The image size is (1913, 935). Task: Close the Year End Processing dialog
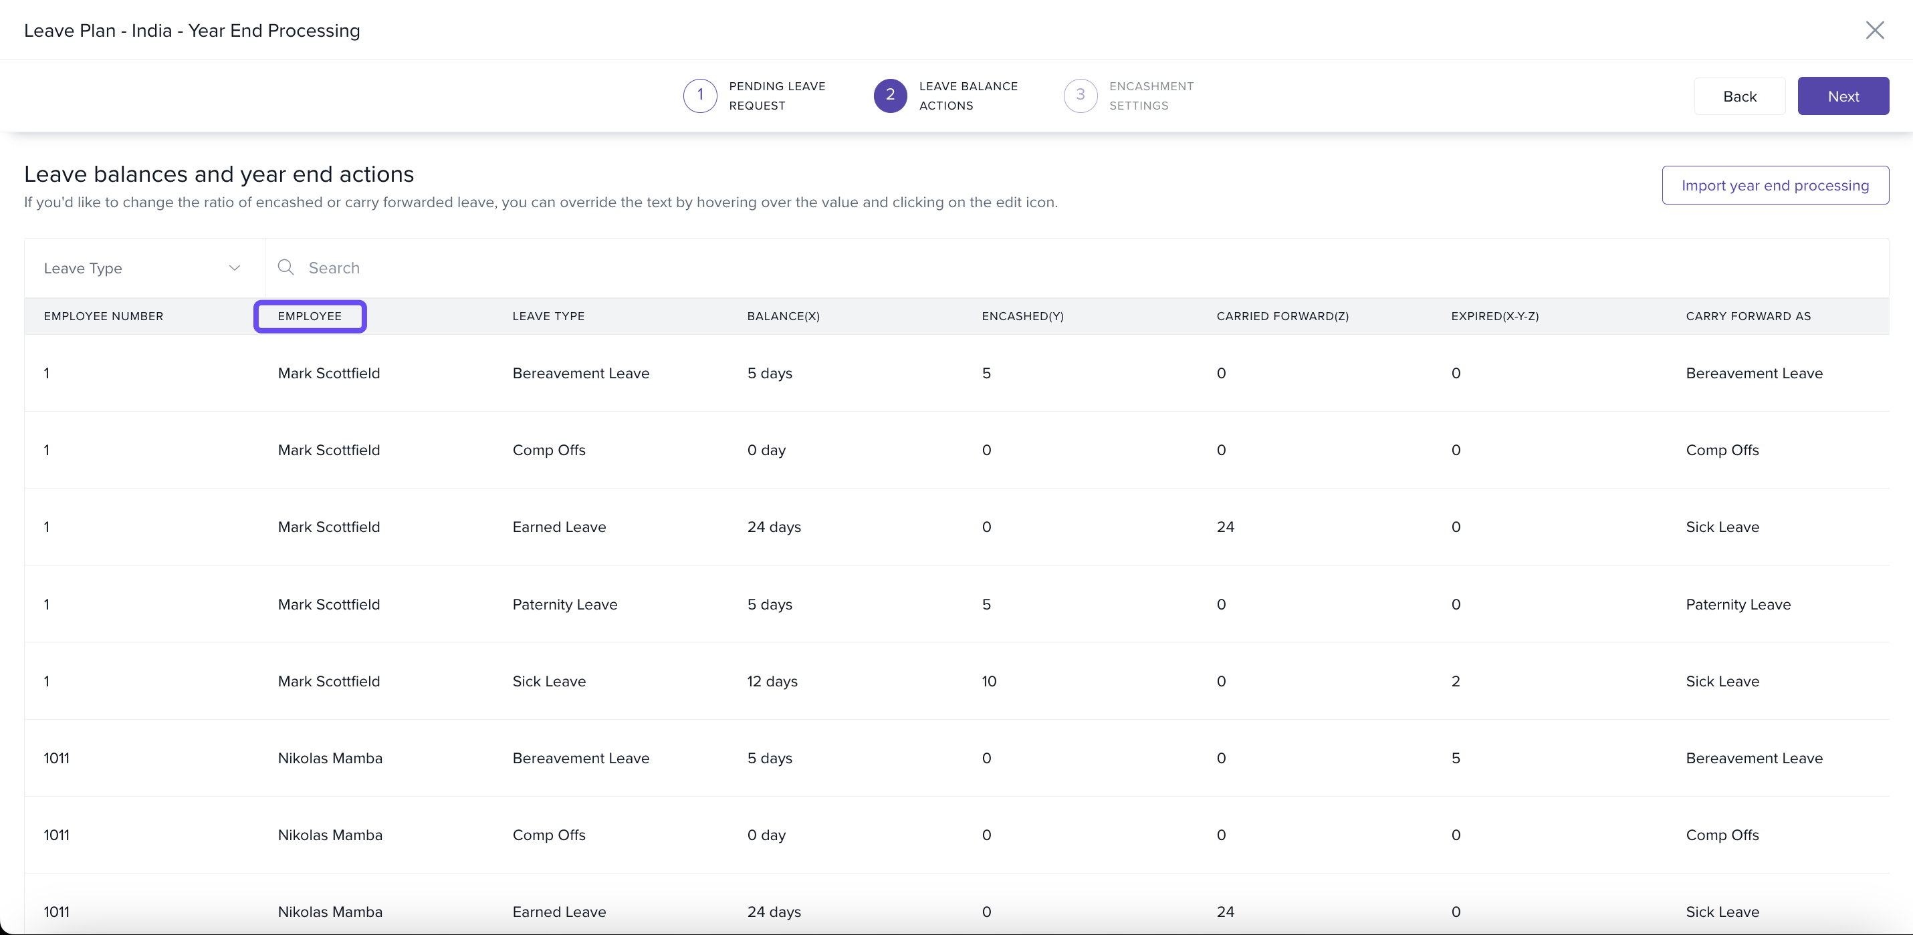1874,31
